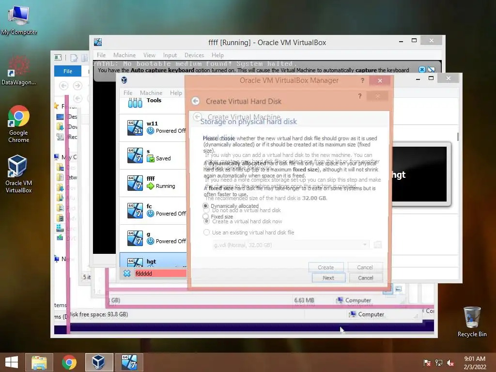Click don't show notification again icon
Image resolution: width=496 pixels, height=372 pixels.
[x=431, y=70]
